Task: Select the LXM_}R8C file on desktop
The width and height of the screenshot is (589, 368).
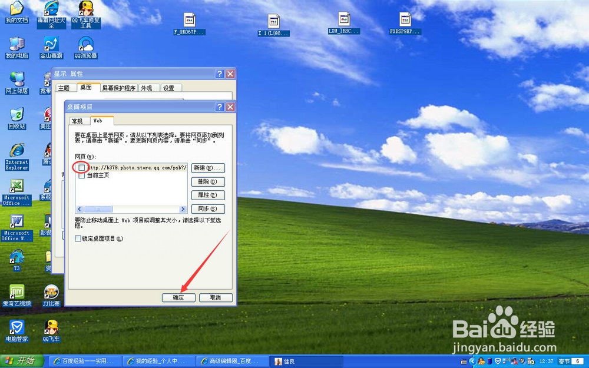Action: (x=344, y=23)
